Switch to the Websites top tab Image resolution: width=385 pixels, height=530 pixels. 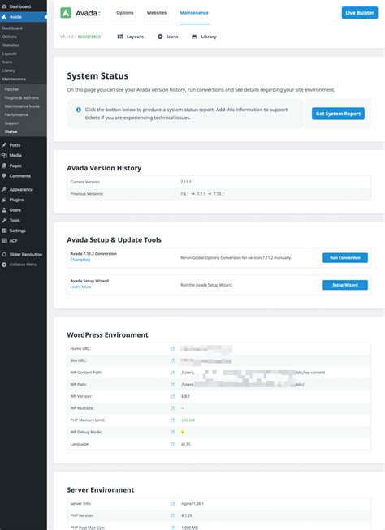coord(157,13)
